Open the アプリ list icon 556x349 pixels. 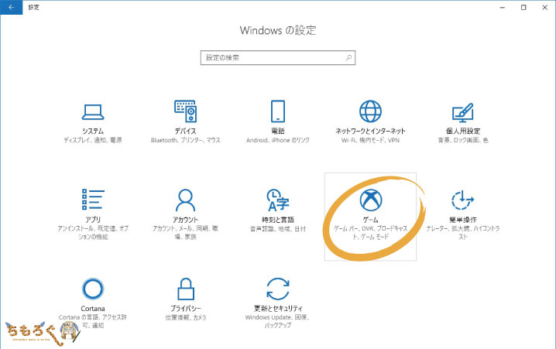93,199
